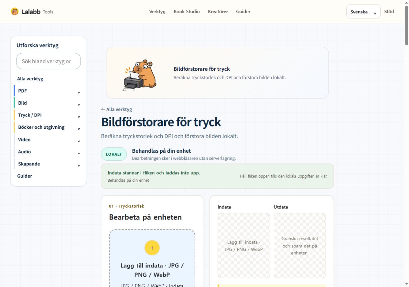Expand the Bild category chevron
This screenshot has height=287, width=409.
(79, 105)
